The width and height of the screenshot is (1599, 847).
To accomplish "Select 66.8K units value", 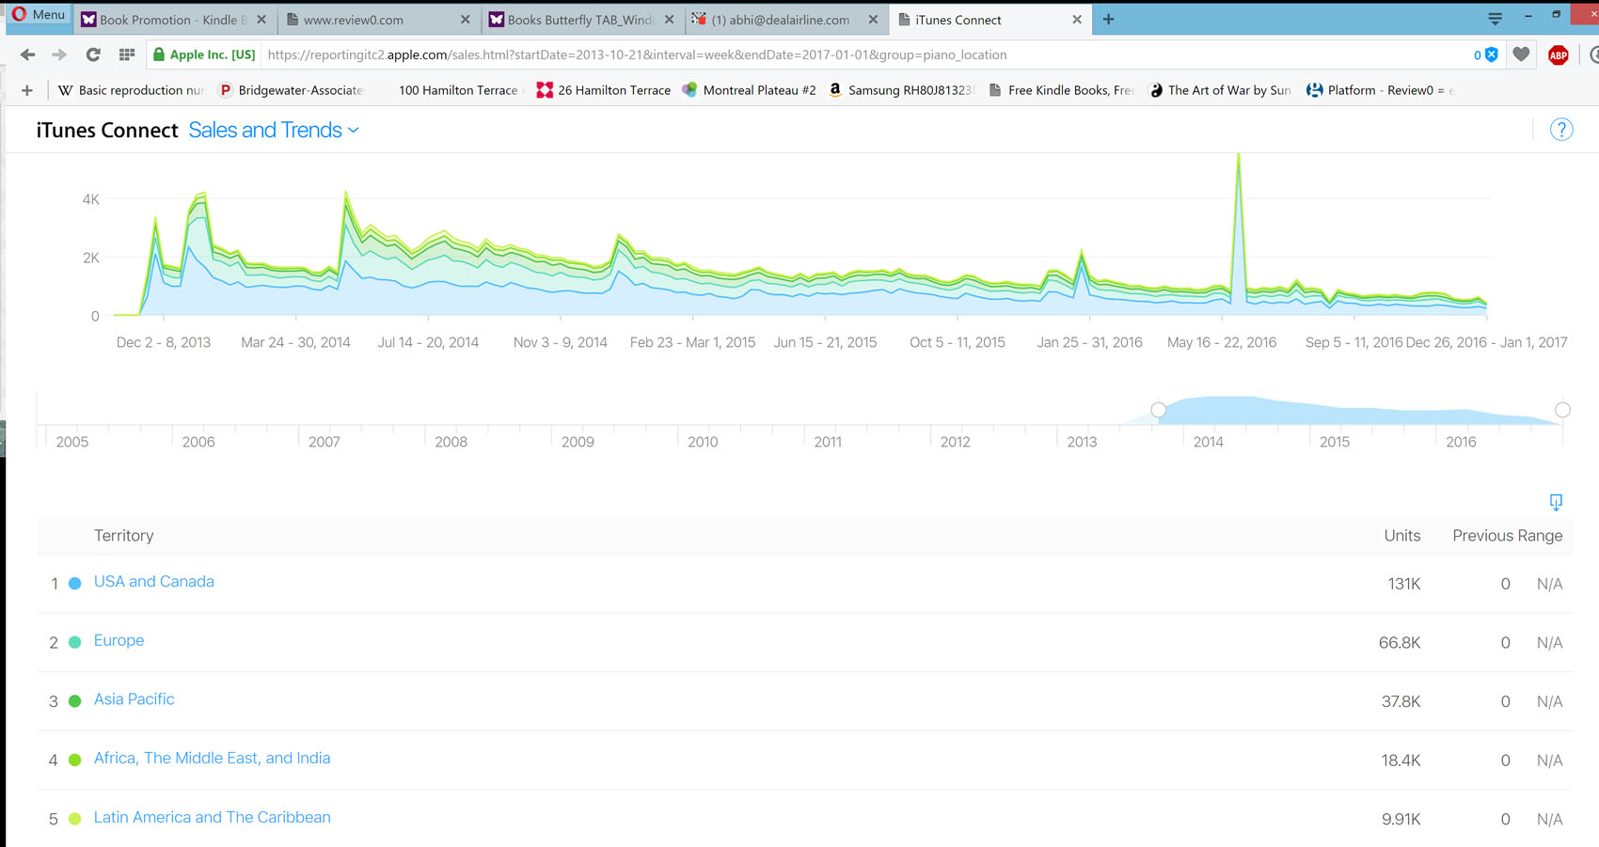I will point(1399,643).
